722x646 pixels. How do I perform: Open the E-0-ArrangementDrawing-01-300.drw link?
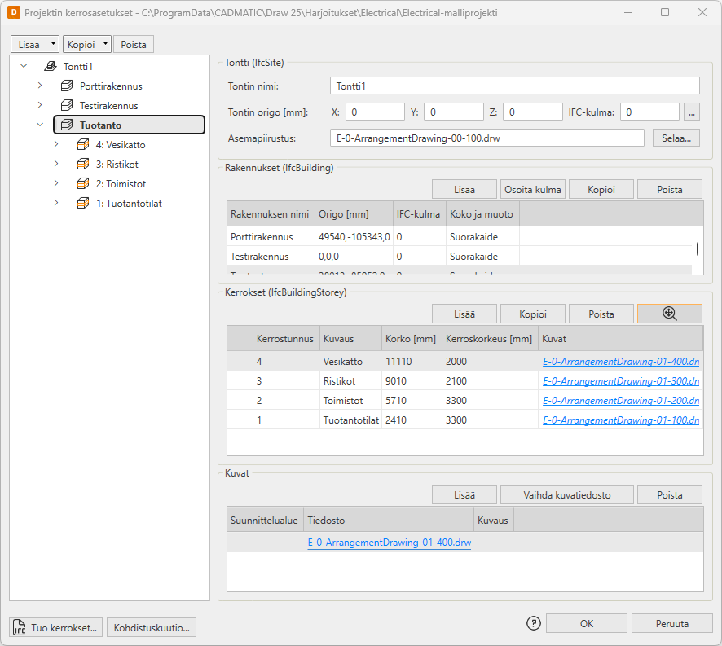[620, 381]
